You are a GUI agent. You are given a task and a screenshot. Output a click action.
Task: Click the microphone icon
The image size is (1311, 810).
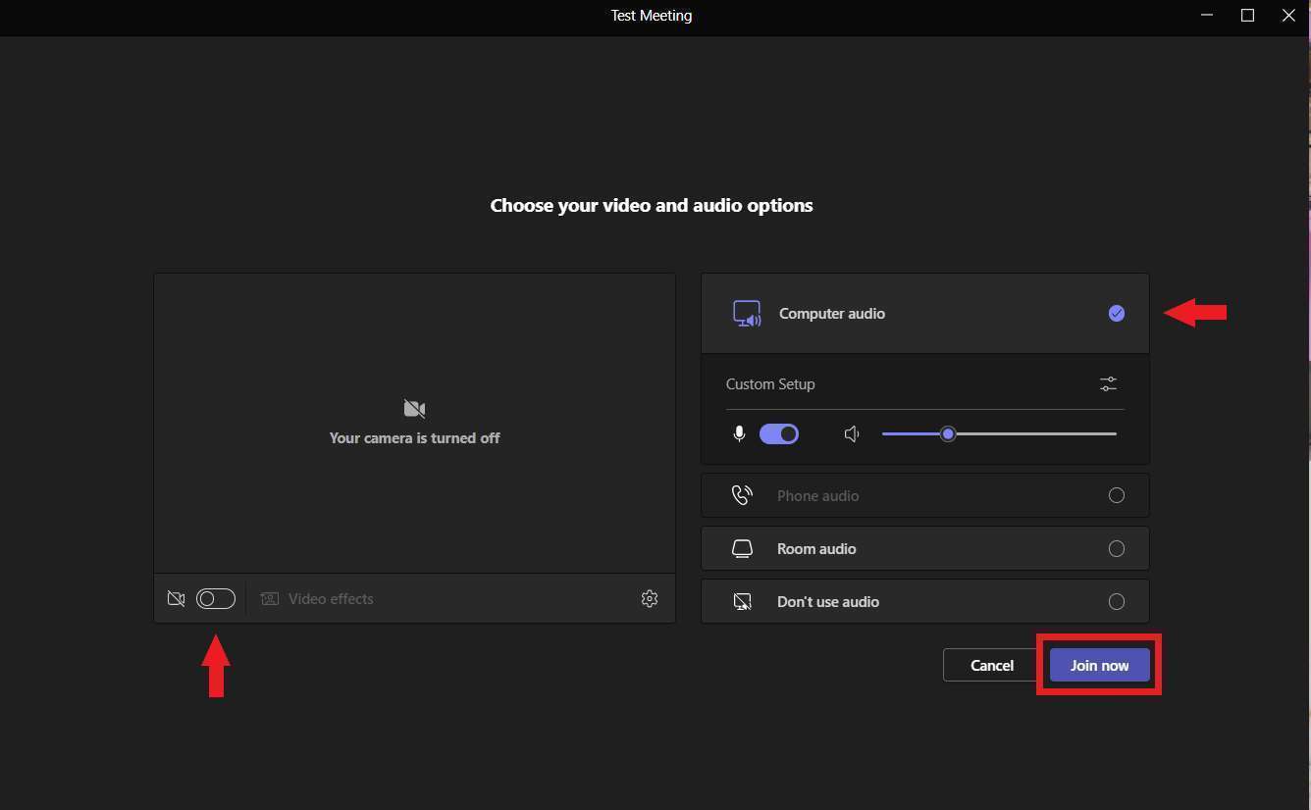pyautogui.click(x=739, y=433)
